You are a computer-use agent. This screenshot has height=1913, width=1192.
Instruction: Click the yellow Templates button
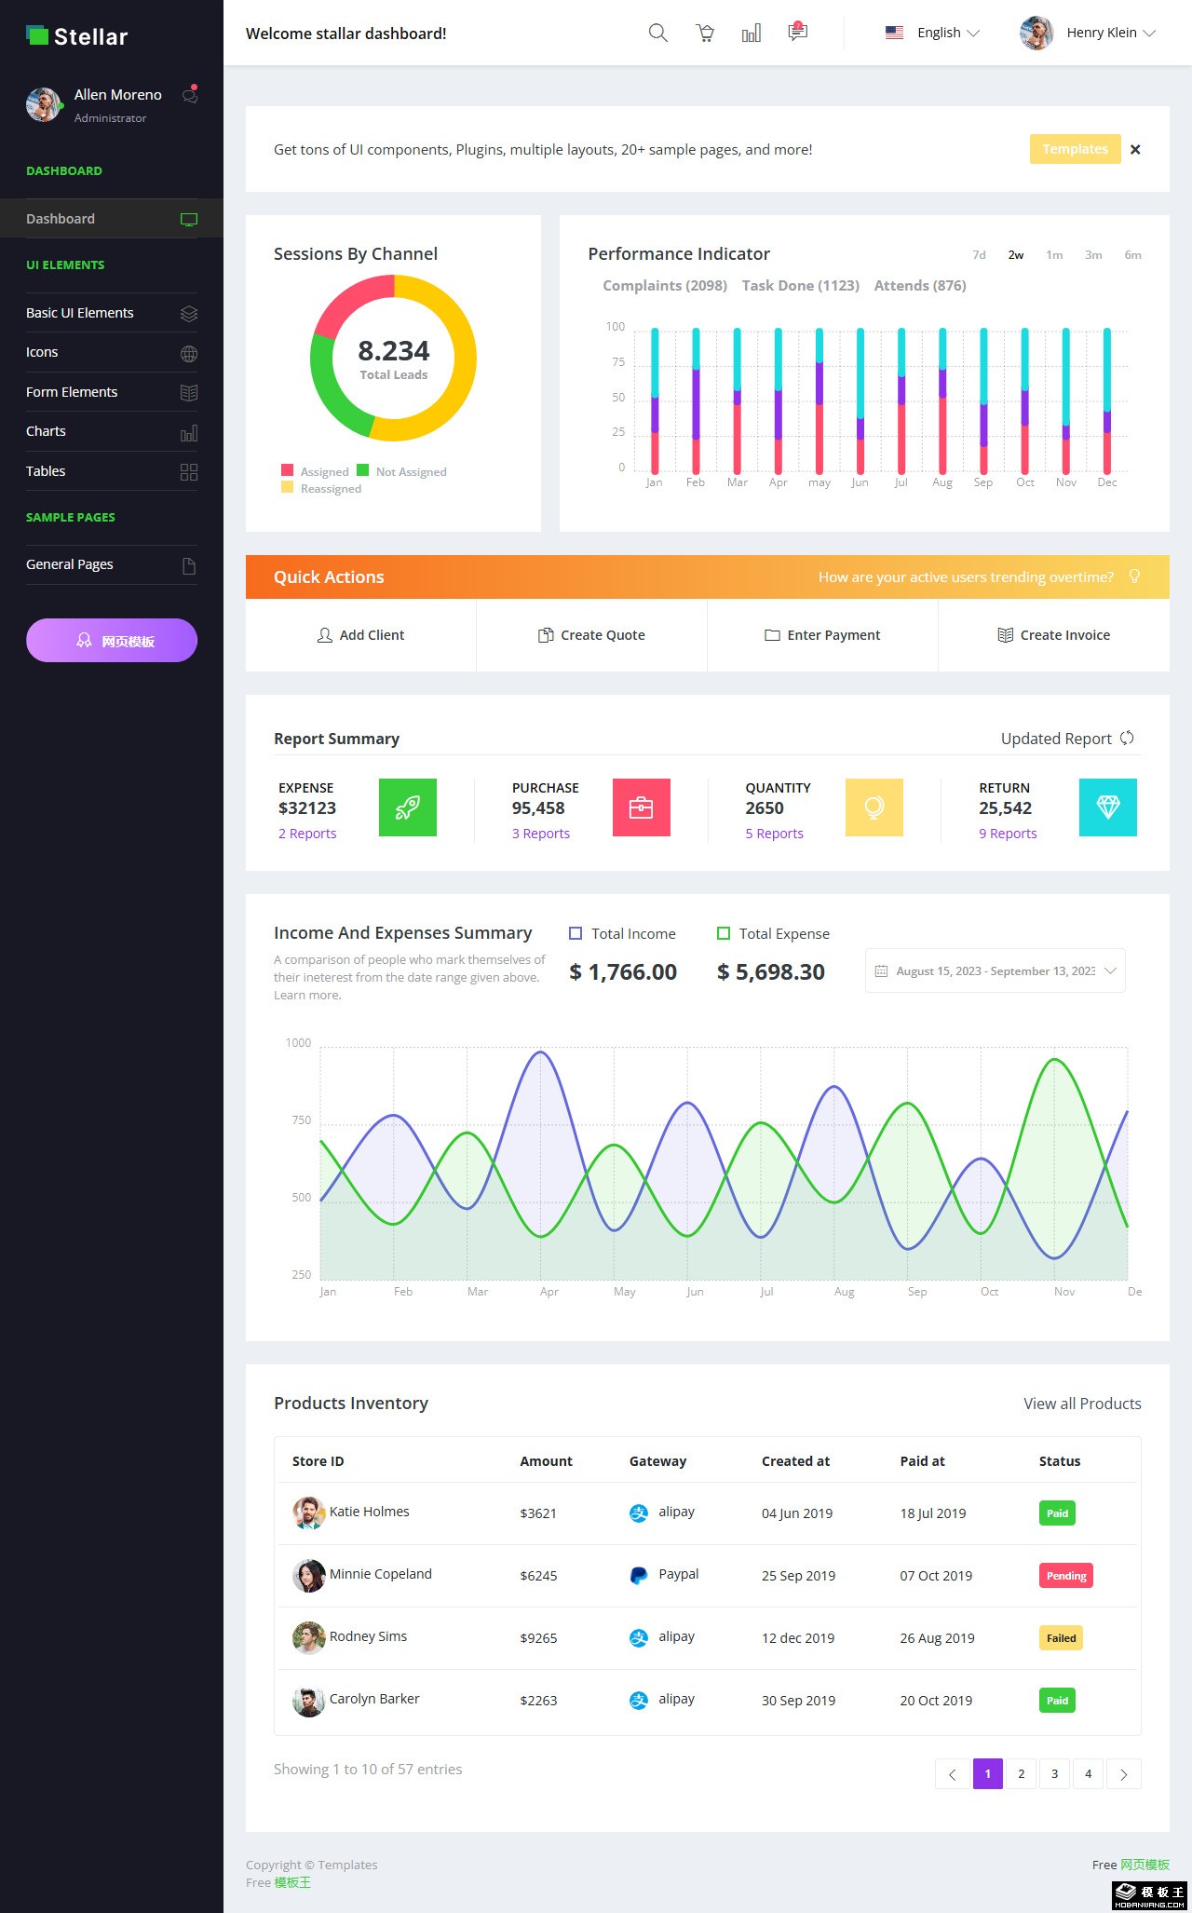(1075, 149)
